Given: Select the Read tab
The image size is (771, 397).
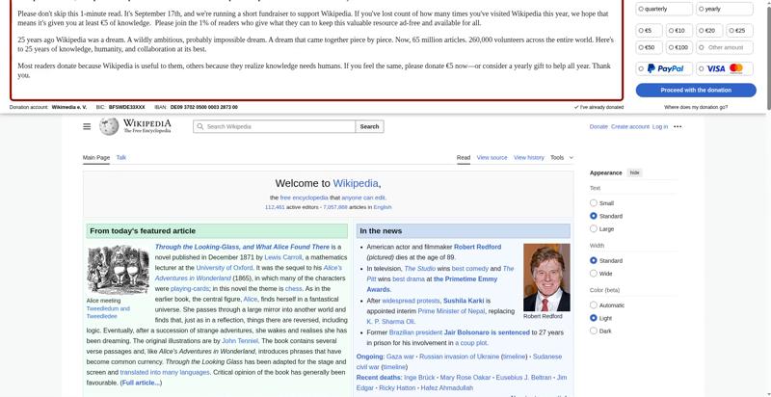Looking at the screenshot, I should coord(464,158).
